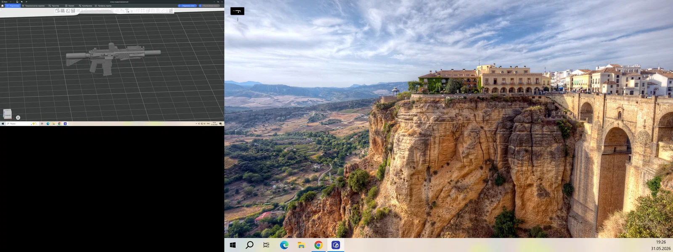Open the home screen in Bambu Studio
The height and width of the screenshot is (252, 673).
click(2, 6)
